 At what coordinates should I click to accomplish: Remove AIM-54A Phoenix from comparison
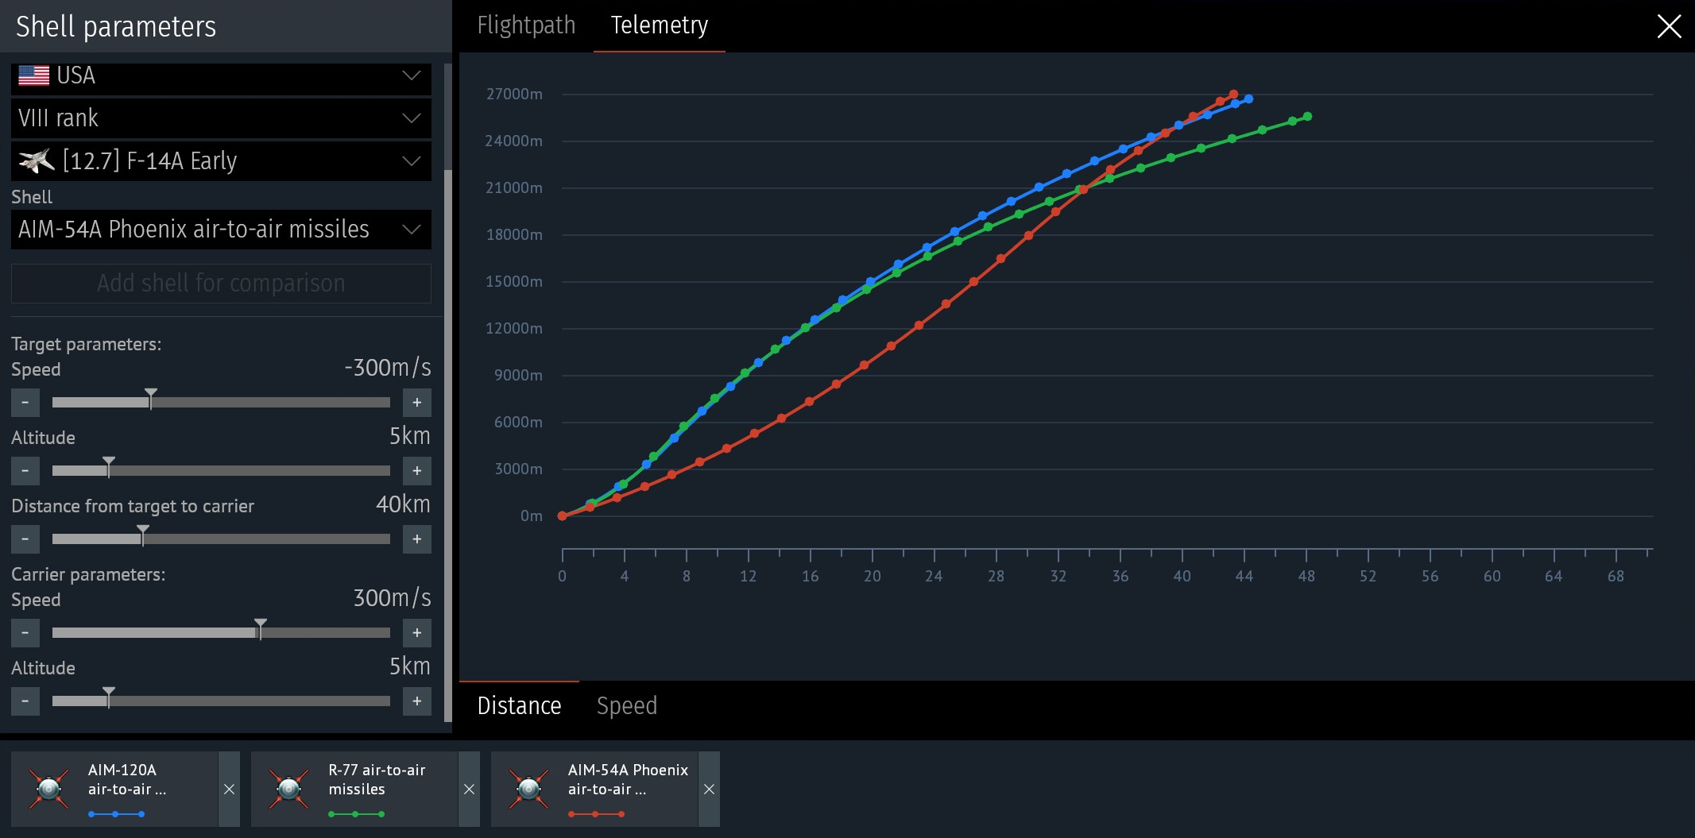709,789
